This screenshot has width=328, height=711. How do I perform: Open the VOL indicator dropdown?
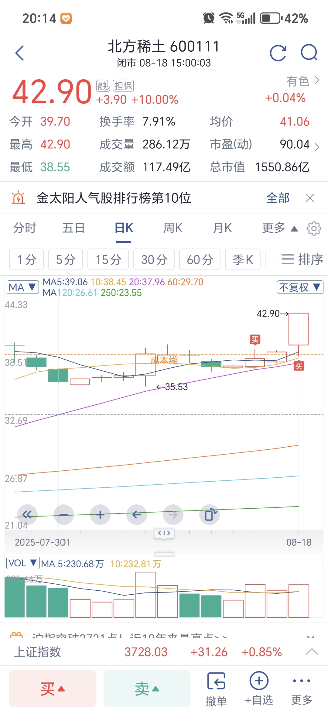(x=23, y=563)
